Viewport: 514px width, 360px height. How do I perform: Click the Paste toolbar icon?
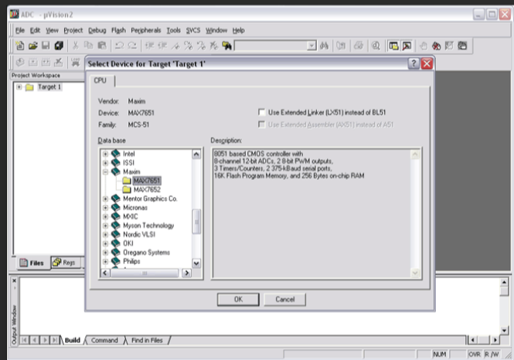click(x=102, y=46)
